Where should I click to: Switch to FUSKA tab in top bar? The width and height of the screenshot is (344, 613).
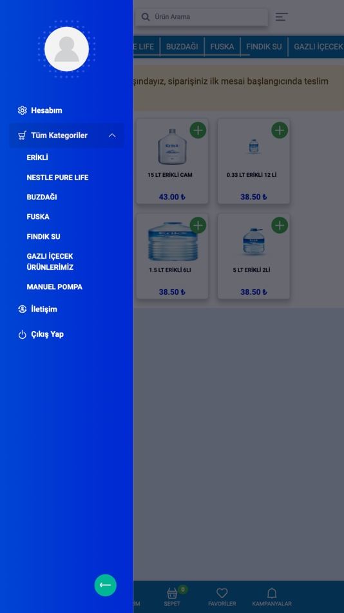pyautogui.click(x=222, y=47)
